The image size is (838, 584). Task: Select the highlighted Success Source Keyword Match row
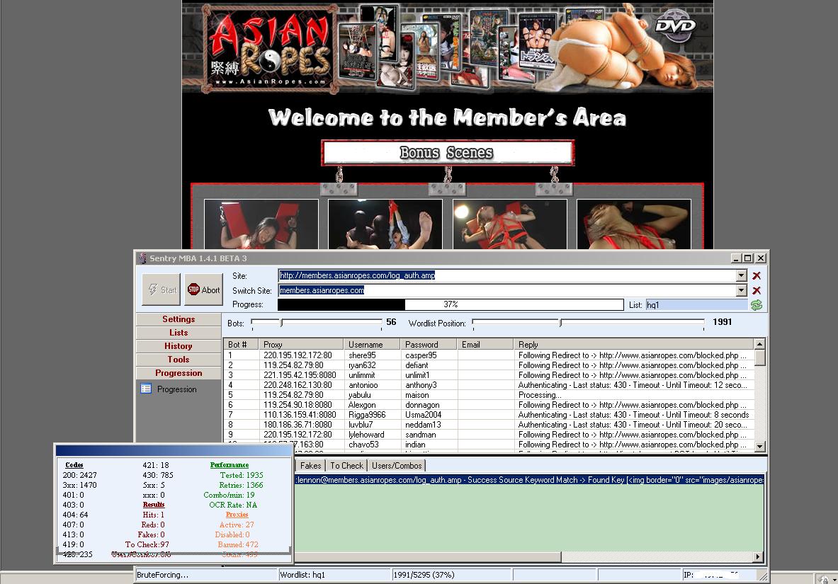tap(529, 480)
